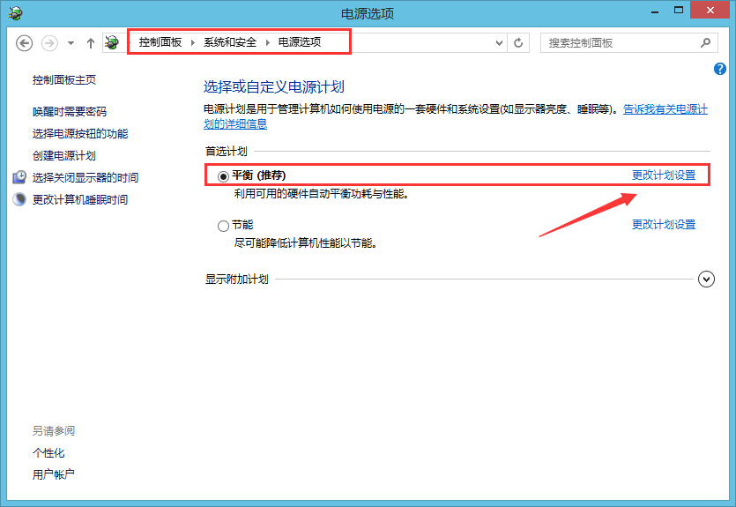Screen dimensions: 736x507
Task: Click the moon icon beside 更改计算机睡眠时间
Action: tap(19, 199)
